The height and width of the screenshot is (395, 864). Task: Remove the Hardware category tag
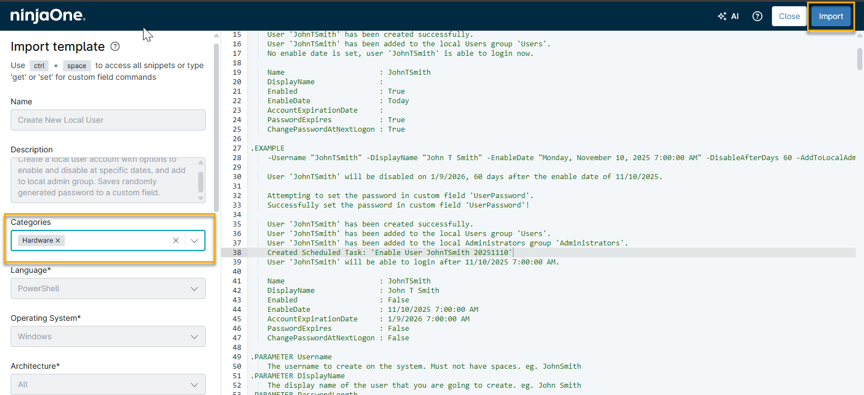click(x=58, y=240)
